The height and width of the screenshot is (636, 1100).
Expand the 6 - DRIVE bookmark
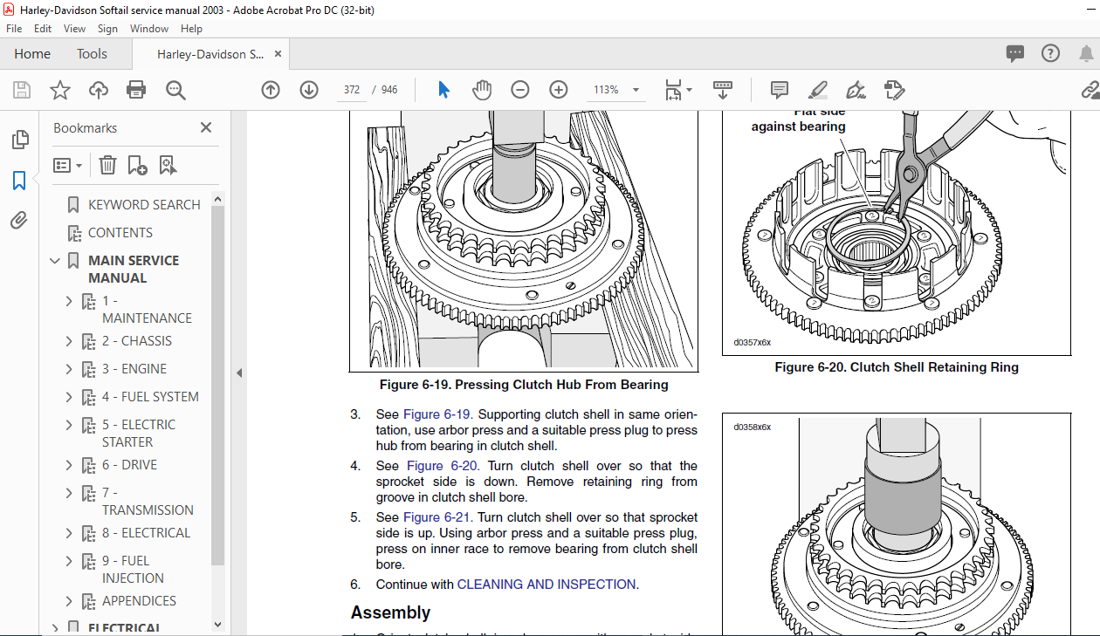click(69, 465)
